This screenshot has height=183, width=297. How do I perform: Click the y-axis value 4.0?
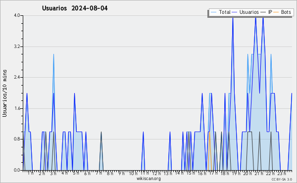pos(17,15)
